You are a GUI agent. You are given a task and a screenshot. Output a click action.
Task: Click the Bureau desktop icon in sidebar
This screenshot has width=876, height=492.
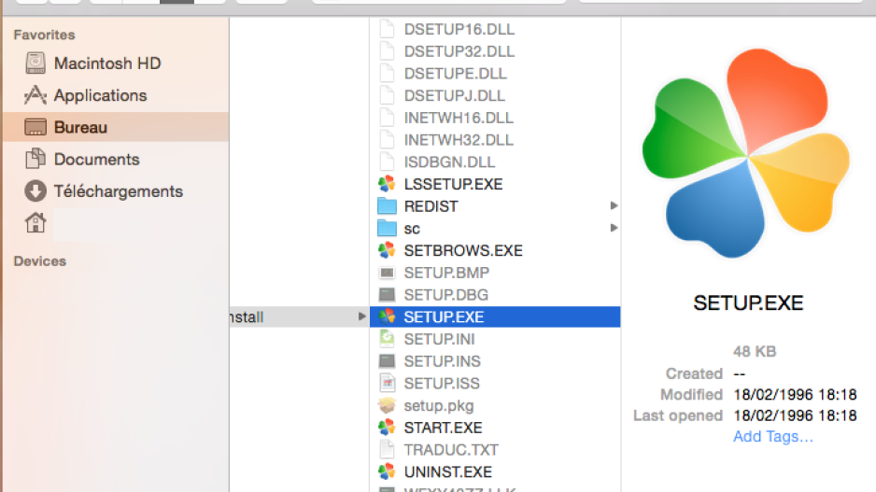point(35,127)
